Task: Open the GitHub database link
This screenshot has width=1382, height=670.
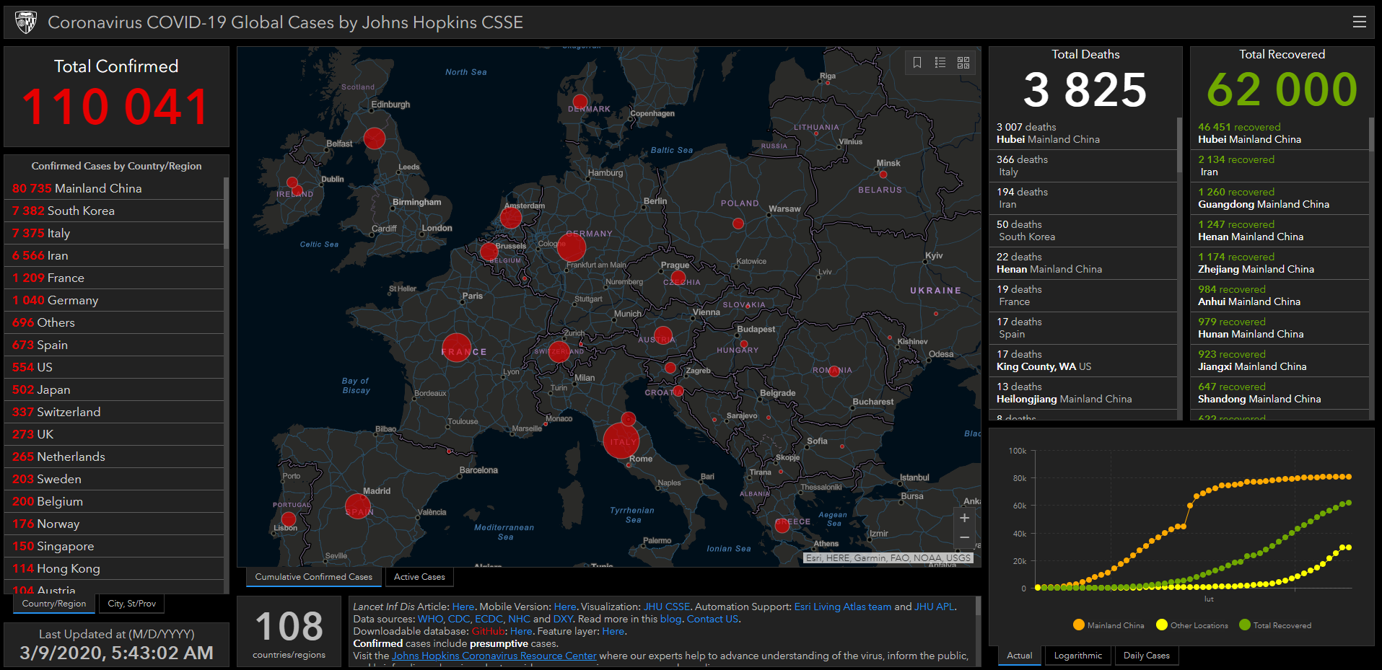Action: (x=488, y=631)
